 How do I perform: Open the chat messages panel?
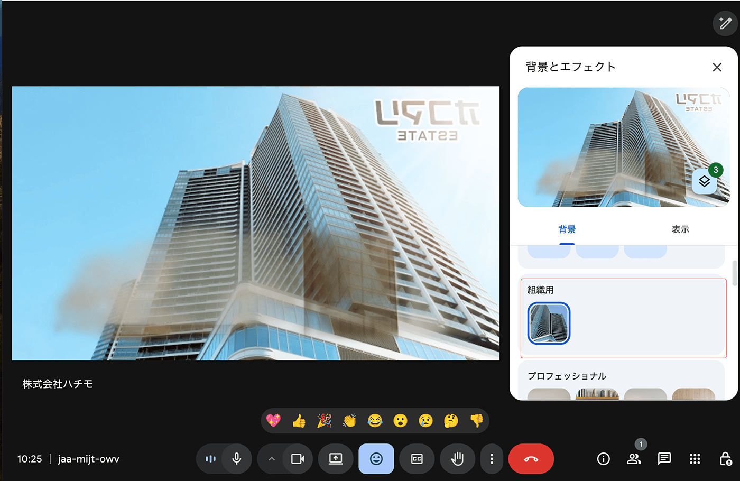664,459
